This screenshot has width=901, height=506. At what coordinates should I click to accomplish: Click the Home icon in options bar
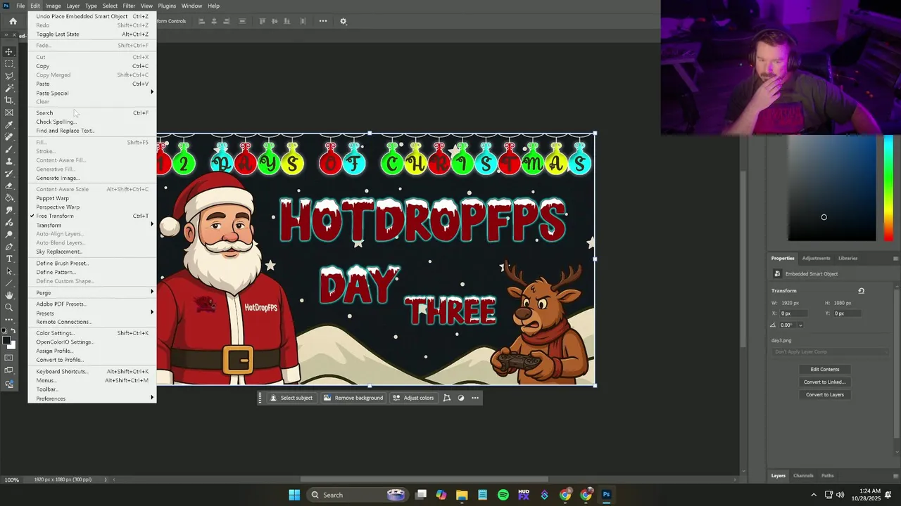click(13, 21)
